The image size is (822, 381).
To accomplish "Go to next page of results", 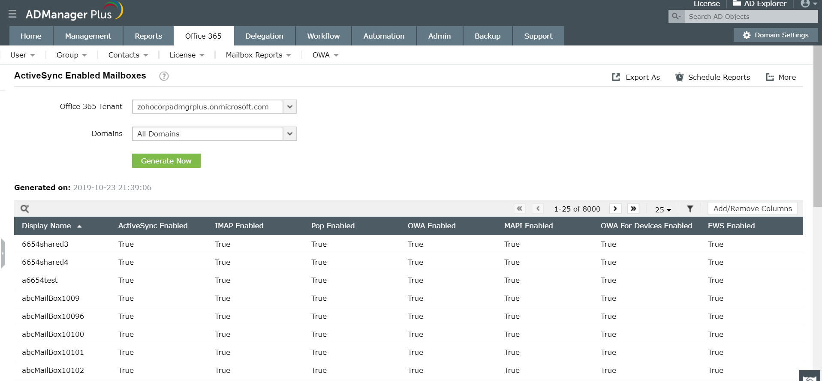I will point(615,209).
